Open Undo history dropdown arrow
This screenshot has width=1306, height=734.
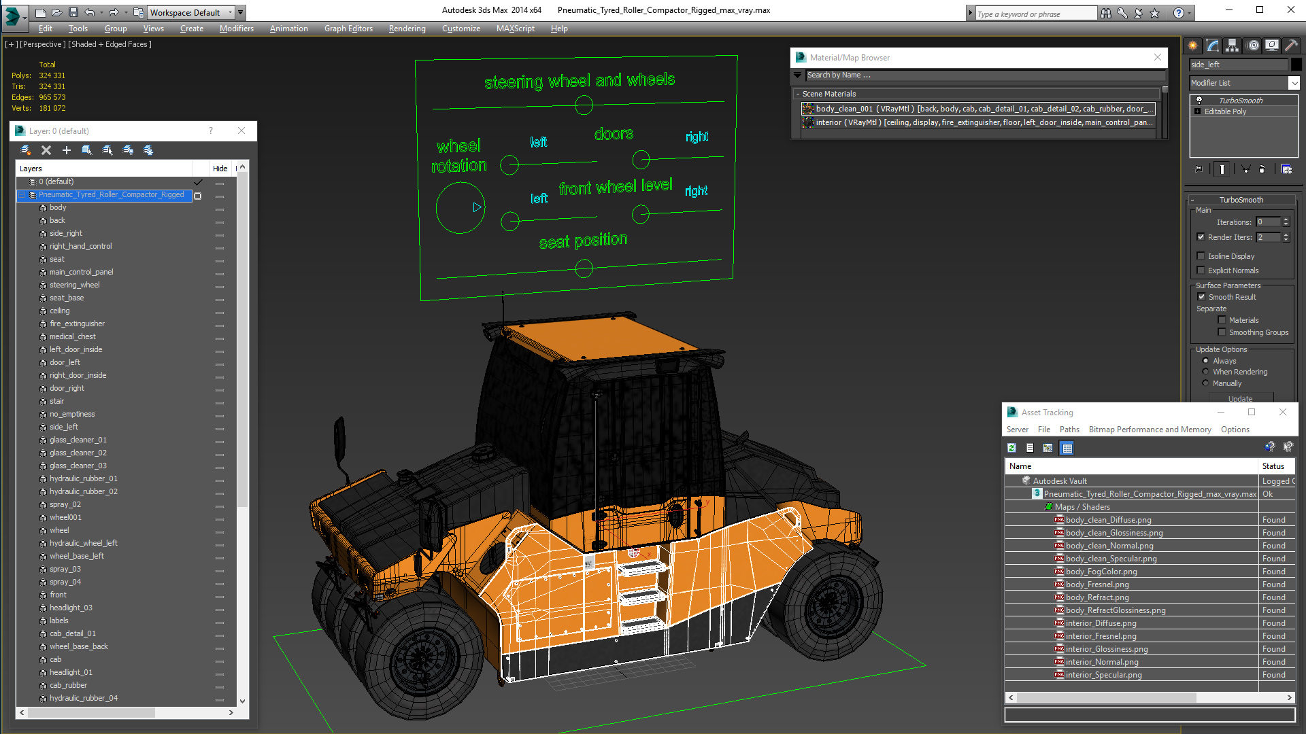pos(101,12)
